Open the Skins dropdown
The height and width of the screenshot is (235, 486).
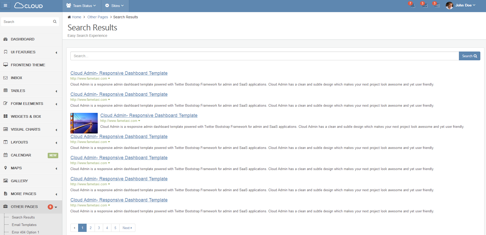pyautogui.click(x=115, y=6)
